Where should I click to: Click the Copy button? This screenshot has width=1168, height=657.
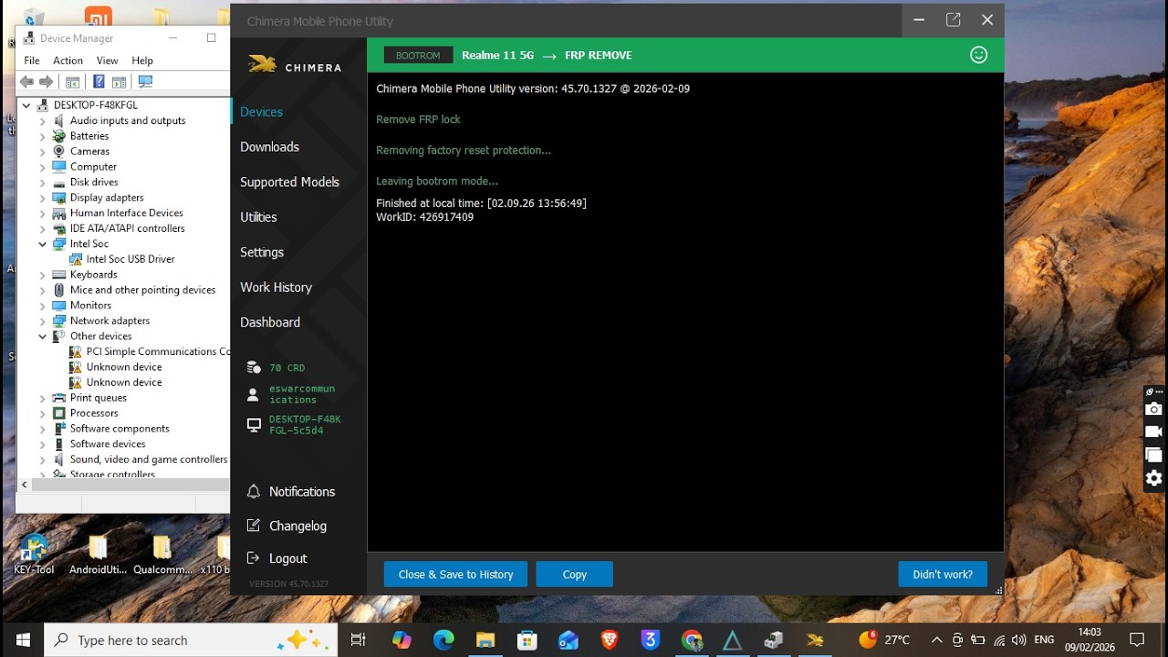coord(574,574)
